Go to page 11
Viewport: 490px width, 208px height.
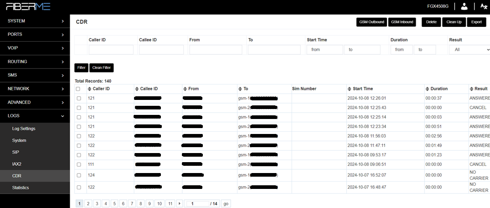pyautogui.click(x=170, y=203)
